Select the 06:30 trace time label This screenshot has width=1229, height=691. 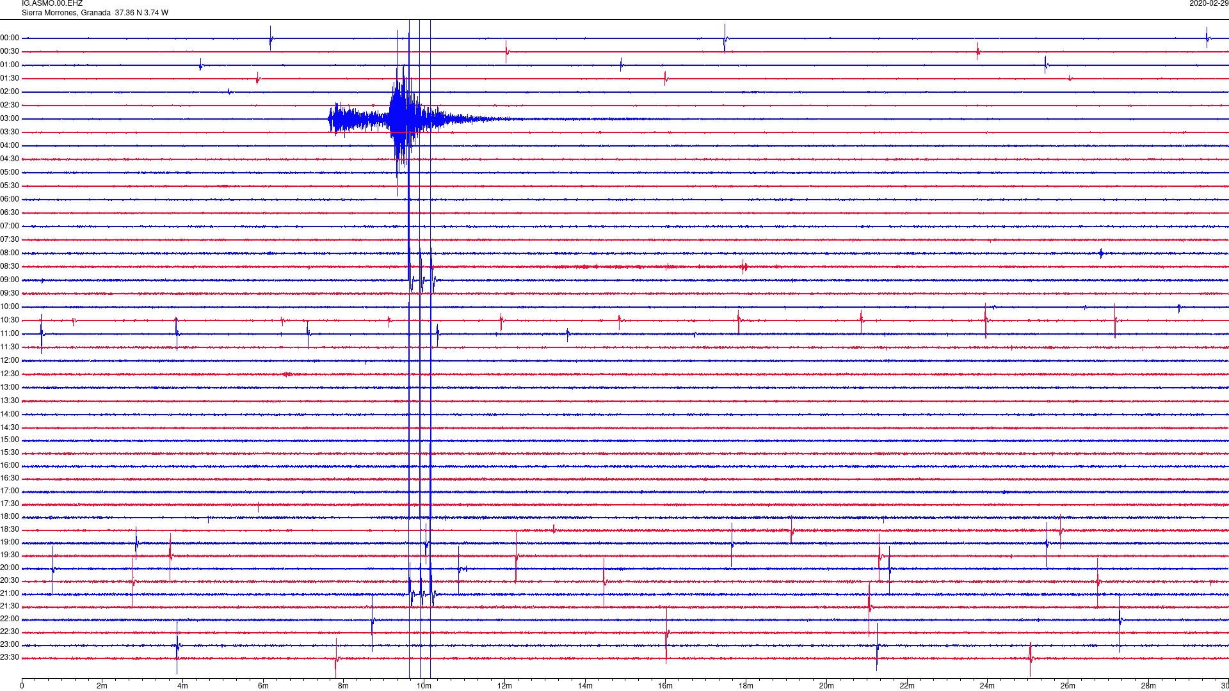click(10, 213)
